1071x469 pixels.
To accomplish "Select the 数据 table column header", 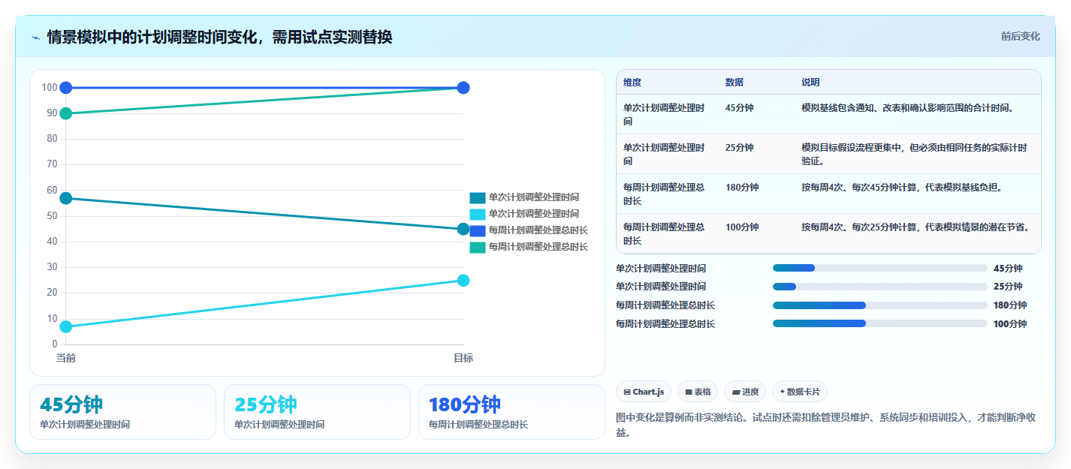I will pyautogui.click(x=735, y=82).
